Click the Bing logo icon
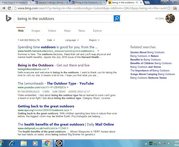The height and width of the screenshot is (147, 179). coord(9,18)
